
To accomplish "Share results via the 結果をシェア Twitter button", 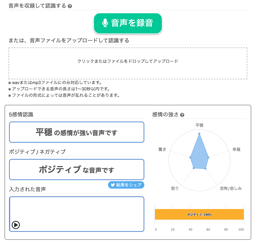I will point(126,185).
